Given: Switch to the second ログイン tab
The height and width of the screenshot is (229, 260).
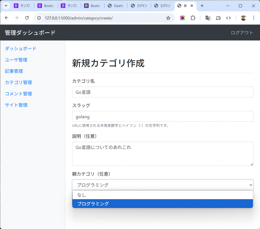Looking at the screenshot, I should click(162, 6).
